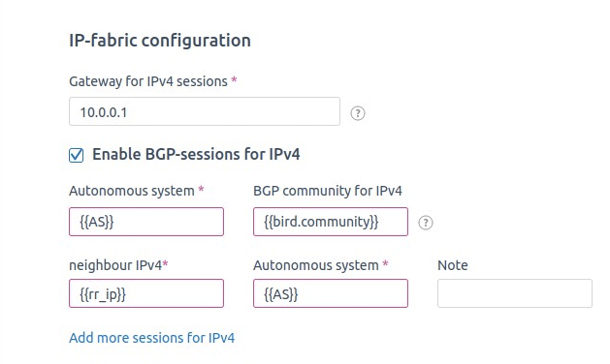Open help icon next to BGP community field

(425, 223)
